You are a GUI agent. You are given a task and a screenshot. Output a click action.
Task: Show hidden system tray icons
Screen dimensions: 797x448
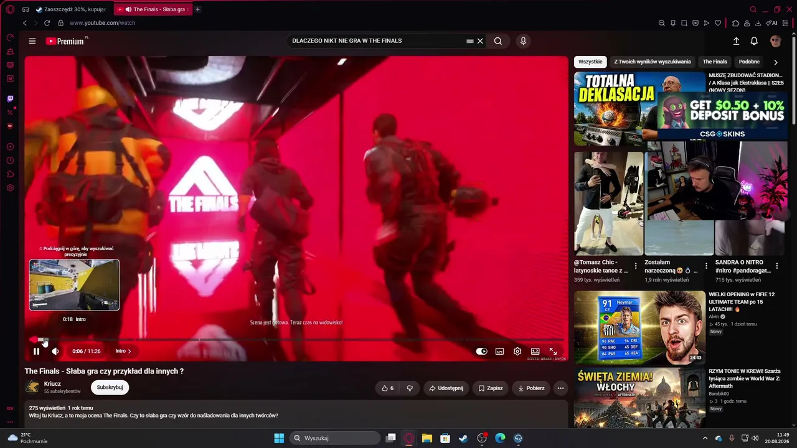click(x=705, y=438)
